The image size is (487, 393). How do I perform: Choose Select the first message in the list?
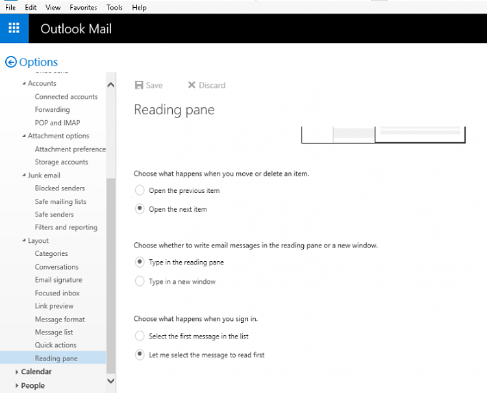[x=139, y=336]
